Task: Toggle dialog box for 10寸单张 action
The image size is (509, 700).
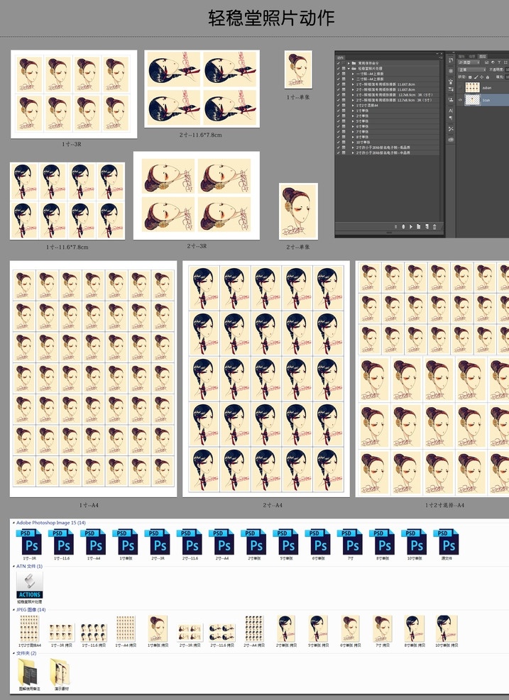Action: click(x=344, y=143)
